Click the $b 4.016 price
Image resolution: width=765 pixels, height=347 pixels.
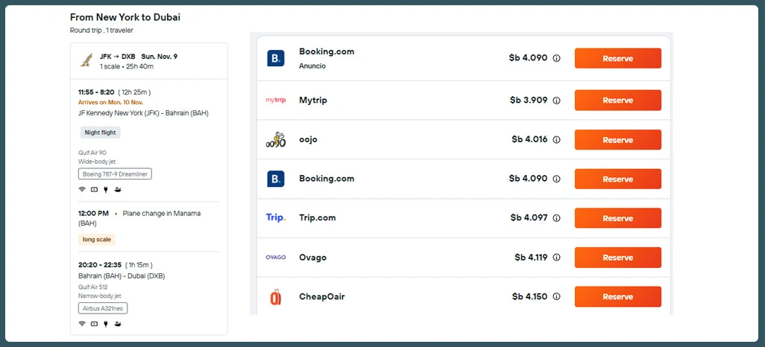point(529,139)
